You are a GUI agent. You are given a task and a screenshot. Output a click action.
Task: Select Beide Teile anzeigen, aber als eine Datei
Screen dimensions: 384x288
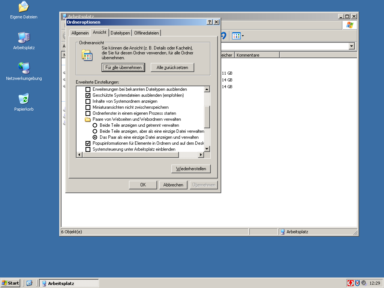coord(95,131)
